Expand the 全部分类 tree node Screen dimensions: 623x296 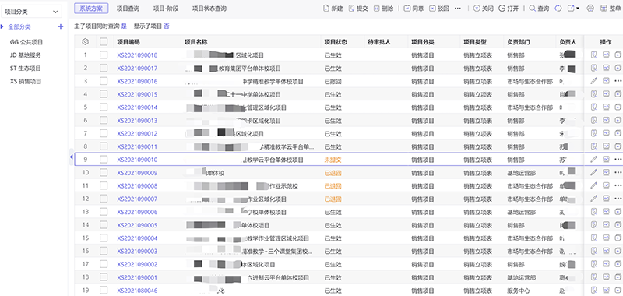(3, 26)
